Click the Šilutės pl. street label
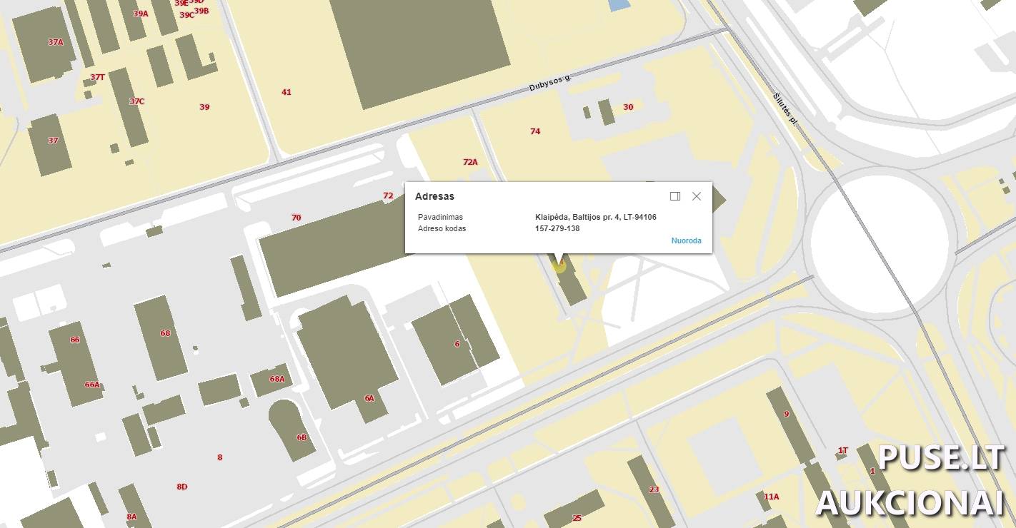The height and width of the screenshot is (528, 1016). (x=785, y=108)
